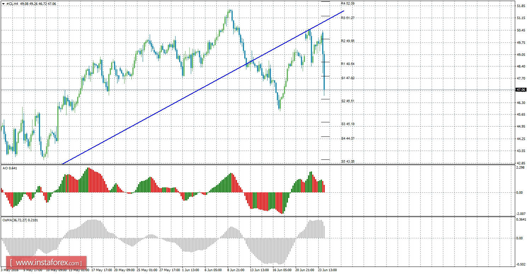Click the R4 52.09 pivot label
529x274 pixels.
pyautogui.click(x=348, y=3)
